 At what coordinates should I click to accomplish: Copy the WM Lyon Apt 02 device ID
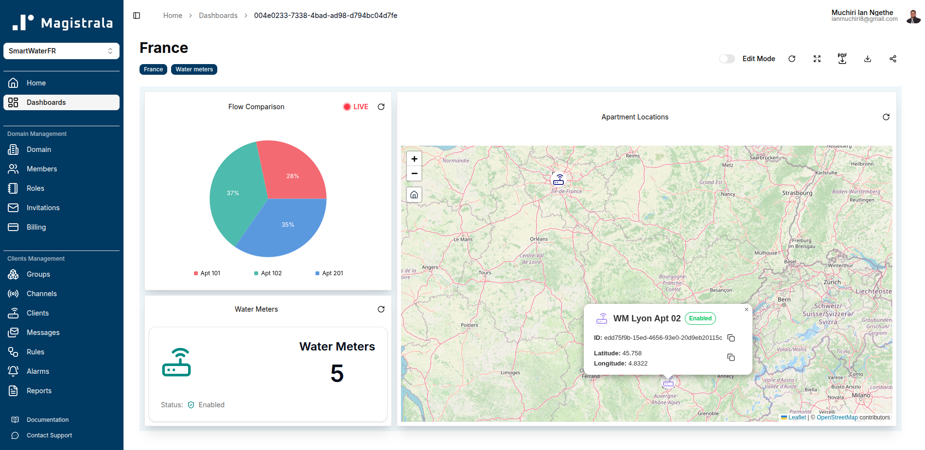(731, 338)
